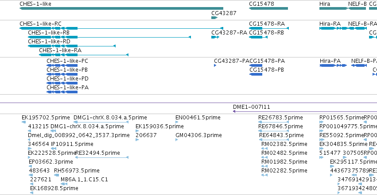Click the GM04306.3prime marker arrow
Viewport: 377px width, 195px height.
tap(176, 140)
